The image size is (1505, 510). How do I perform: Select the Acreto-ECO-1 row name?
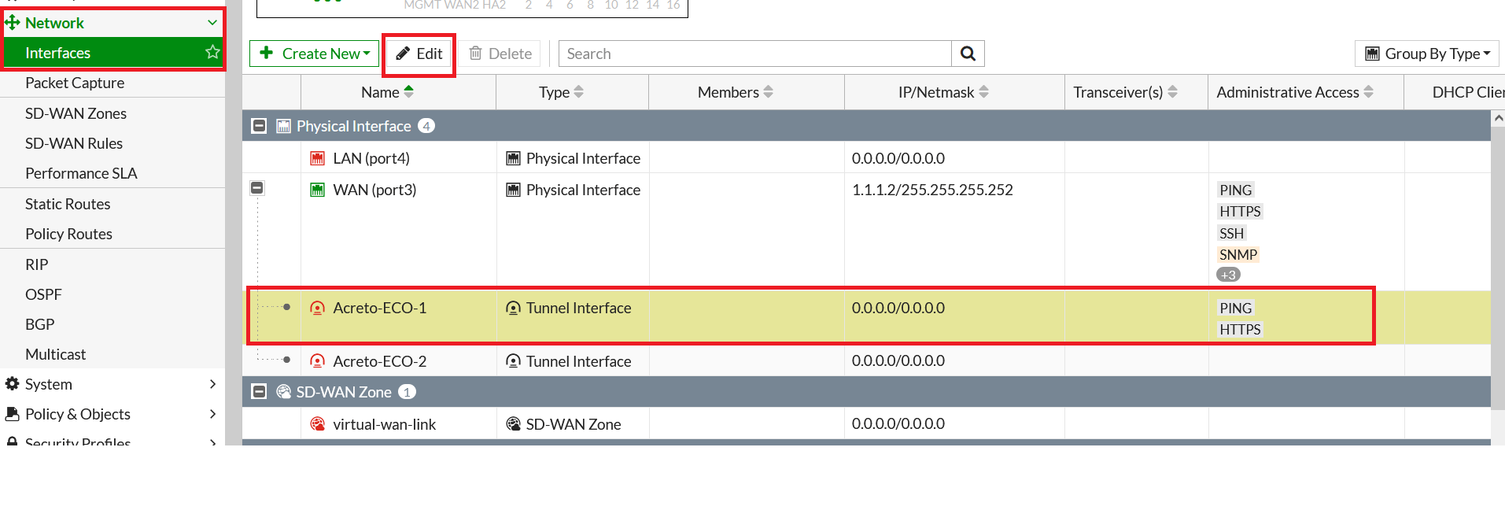tap(379, 308)
